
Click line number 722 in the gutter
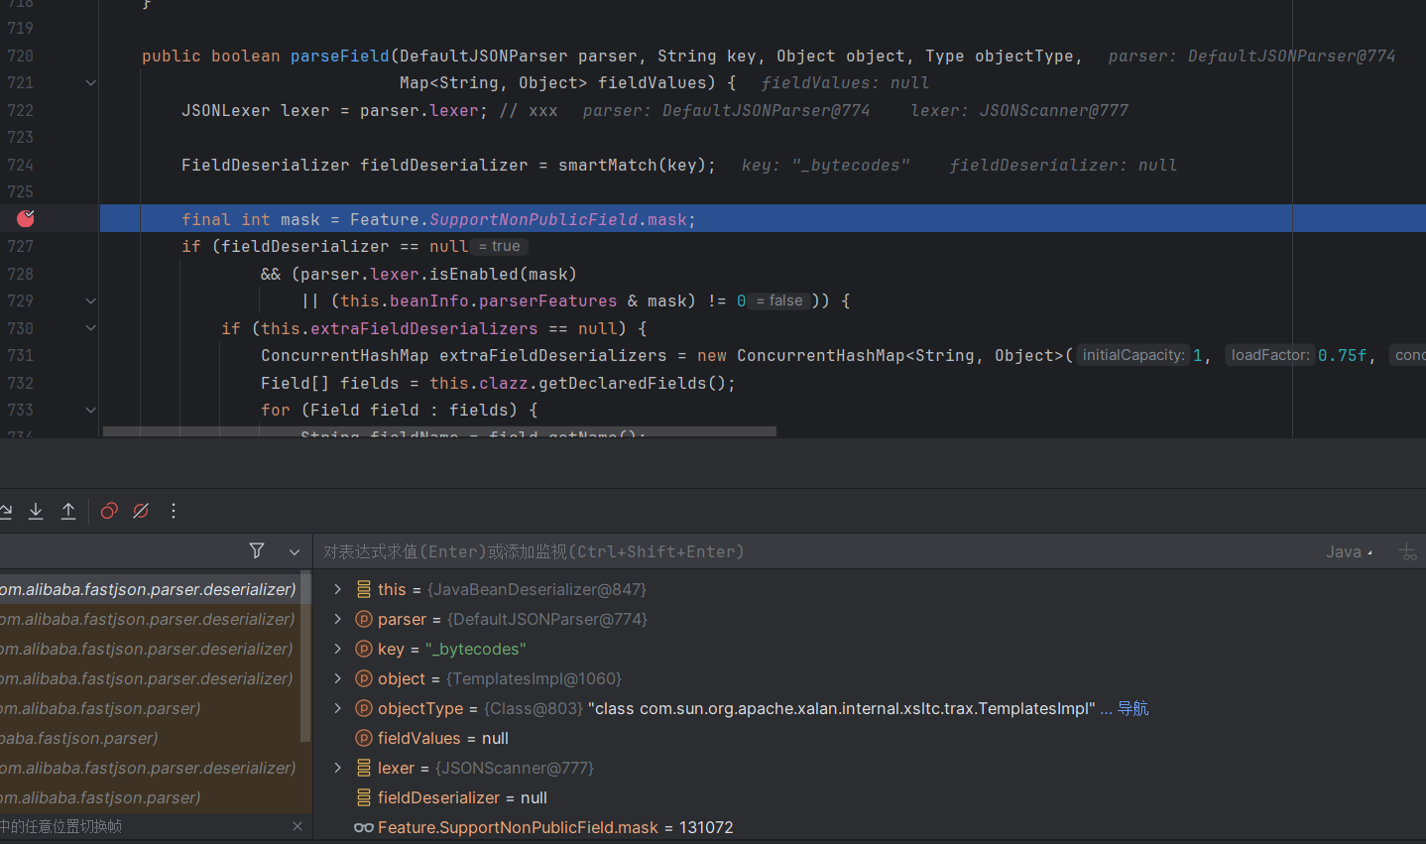coord(21,110)
